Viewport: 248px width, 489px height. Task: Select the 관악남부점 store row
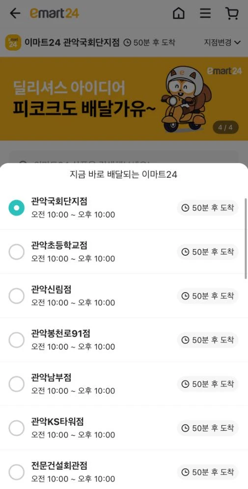pyautogui.click(x=124, y=384)
